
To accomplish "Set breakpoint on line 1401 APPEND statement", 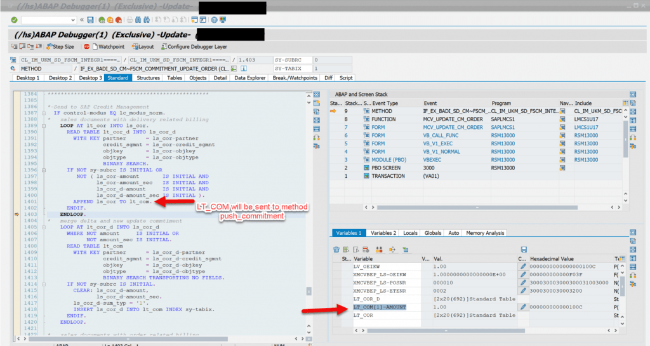I will 17,202.
